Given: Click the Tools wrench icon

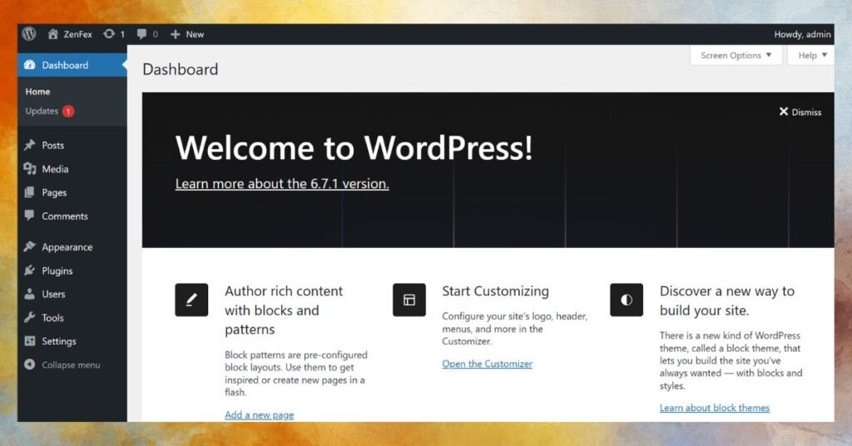Looking at the screenshot, I should click(x=29, y=317).
